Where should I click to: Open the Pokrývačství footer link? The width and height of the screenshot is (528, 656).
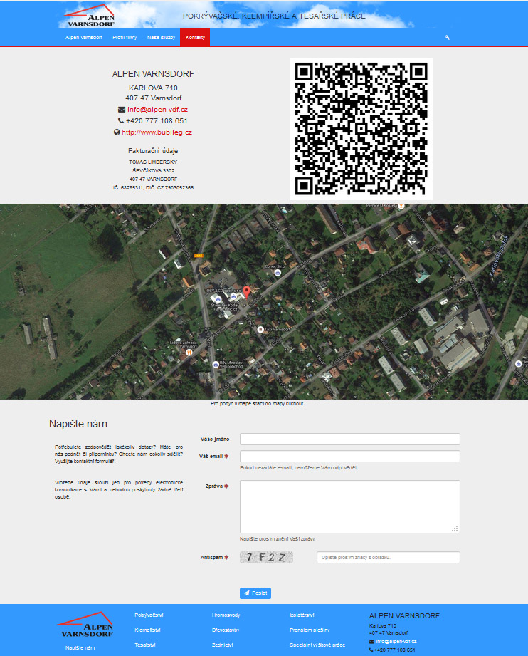click(x=149, y=615)
